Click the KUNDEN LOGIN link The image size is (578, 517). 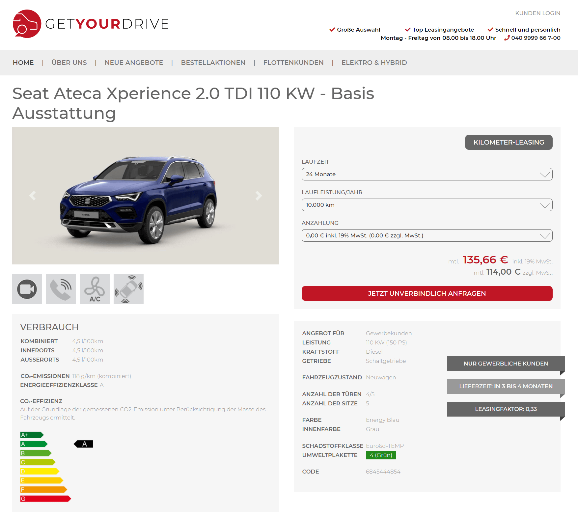(x=537, y=13)
